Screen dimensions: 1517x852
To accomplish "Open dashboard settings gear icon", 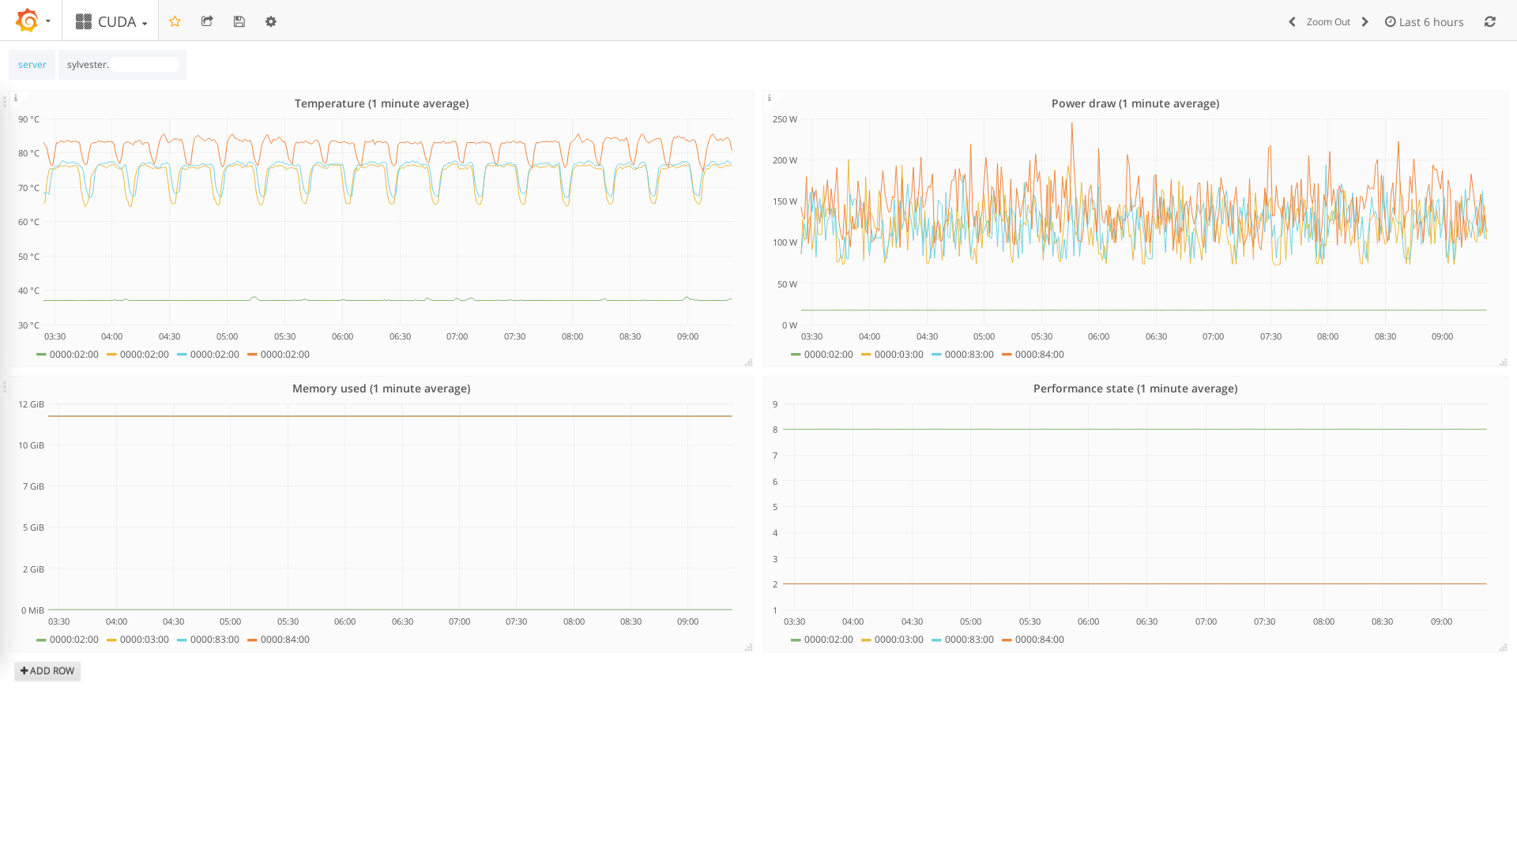I will click(x=271, y=21).
